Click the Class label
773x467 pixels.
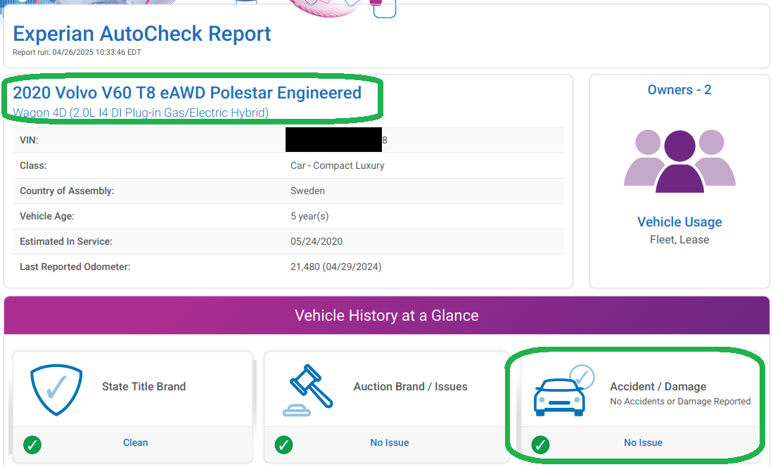pyautogui.click(x=33, y=166)
